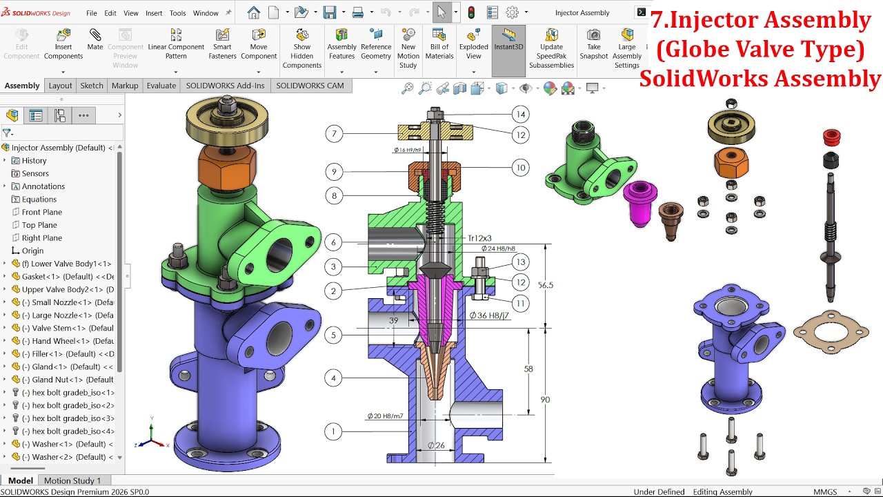Open the PropertyManager tab icon
Image resolution: width=883 pixels, height=497 pixels.
(x=36, y=115)
